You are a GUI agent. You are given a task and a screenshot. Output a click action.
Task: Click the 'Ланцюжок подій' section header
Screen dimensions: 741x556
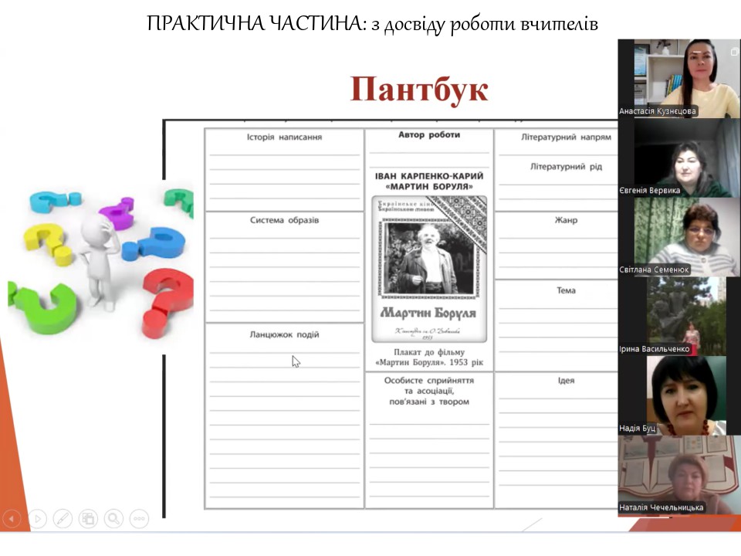click(284, 334)
